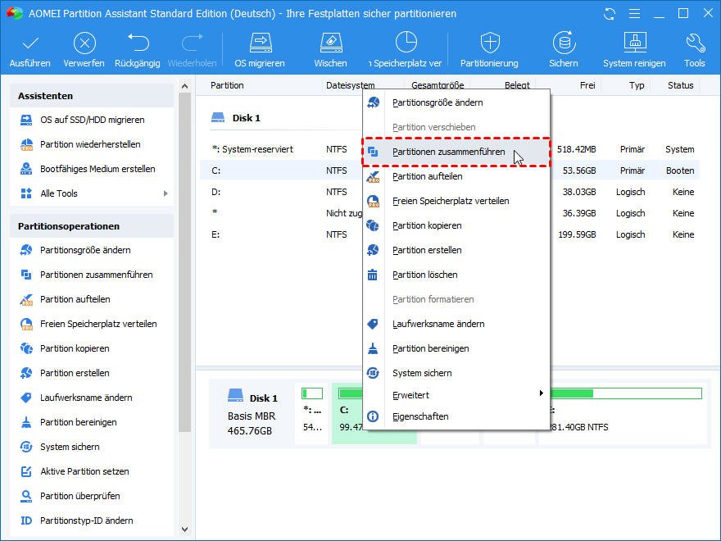Choose Freien Speicherplatz verteilen from context menu
Screen dimensions: 721x541
pos(456,201)
